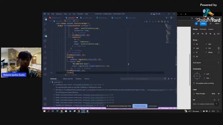Screen dimensions: 223x125
Task: Click Figma's align vertical centers icon
Action: click(210, 34)
